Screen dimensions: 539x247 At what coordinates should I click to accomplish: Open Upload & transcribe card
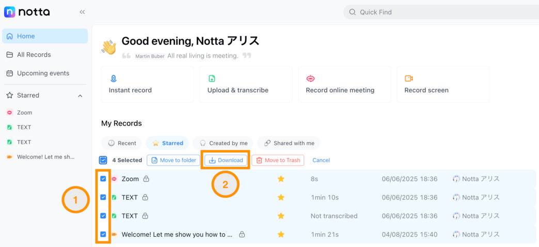[x=246, y=84]
